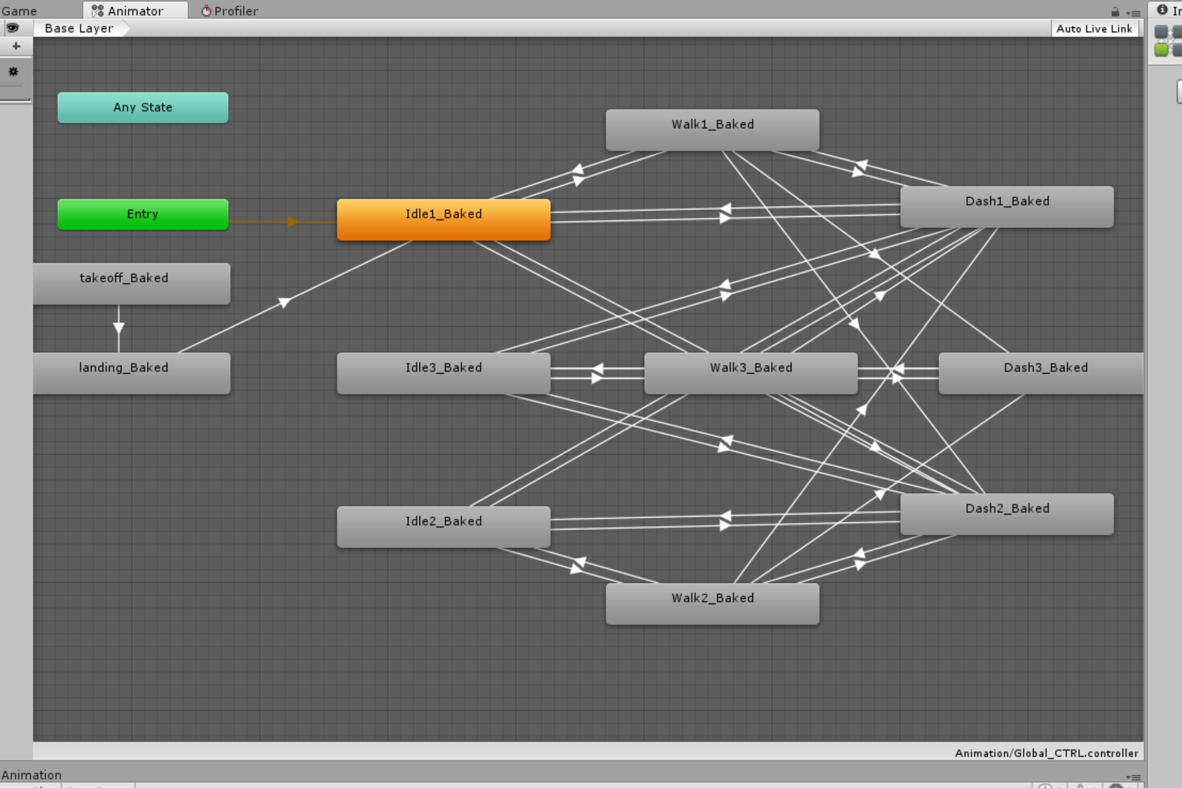This screenshot has width=1182, height=788.
Task: Select the Any State node
Action: [x=143, y=108]
